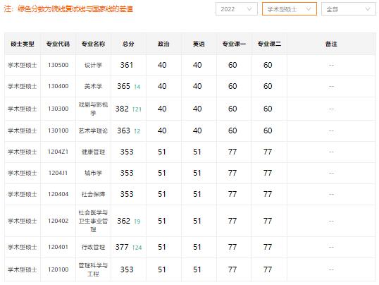Click the chevron arrow in the 全部 dropdown

point(368,9)
